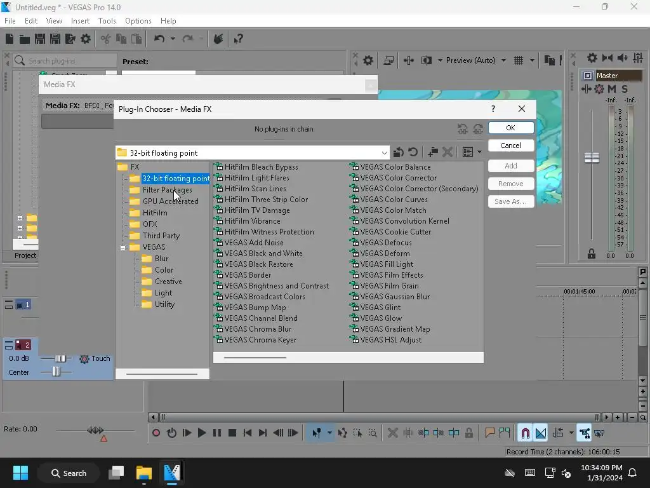Select VEGAS Color Curves plug-in

point(394,200)
